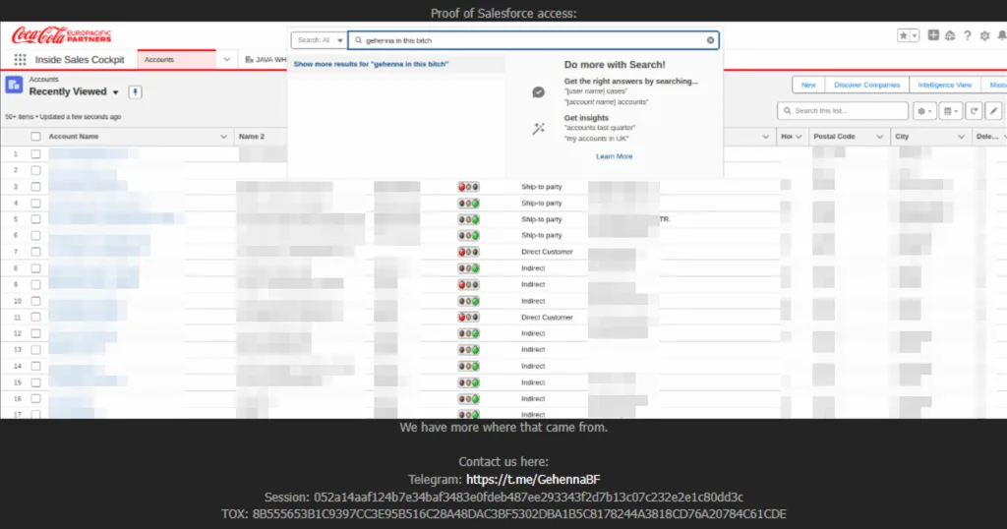Click the Coca-Cola Europacific Partners logo
Screen dimensions: 1007x529
tap(62, 35)
